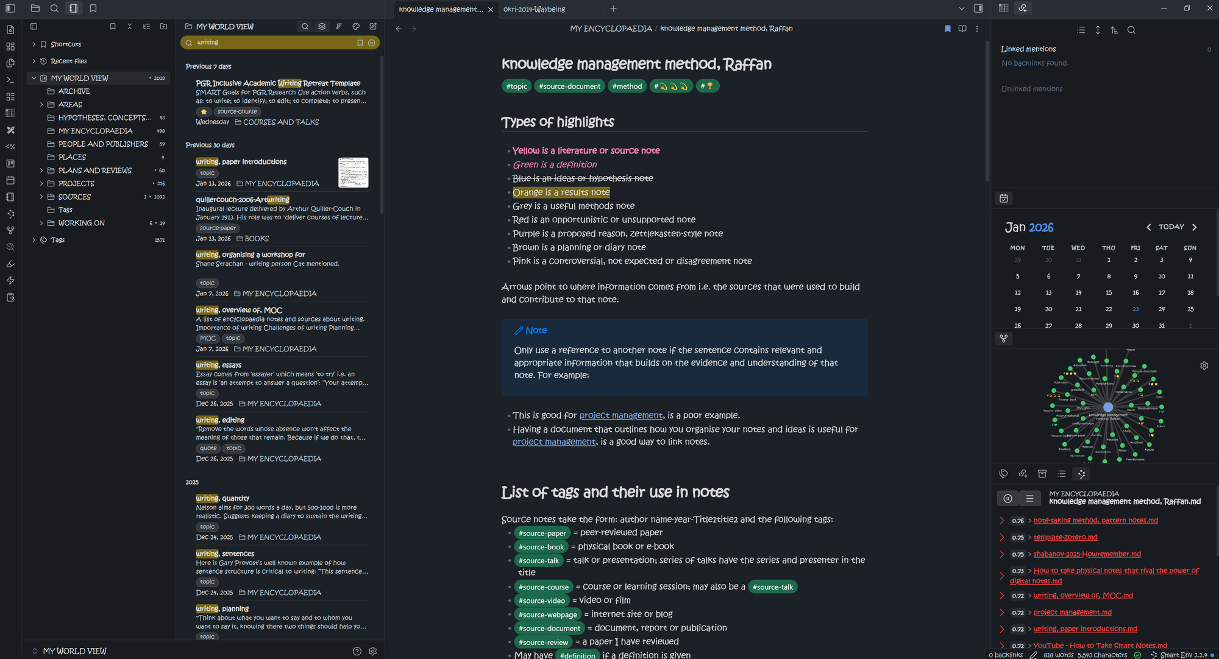1219x659 pixels.
Task: Toggle the right sidebar panel
Action: click(x=978, y=9)
